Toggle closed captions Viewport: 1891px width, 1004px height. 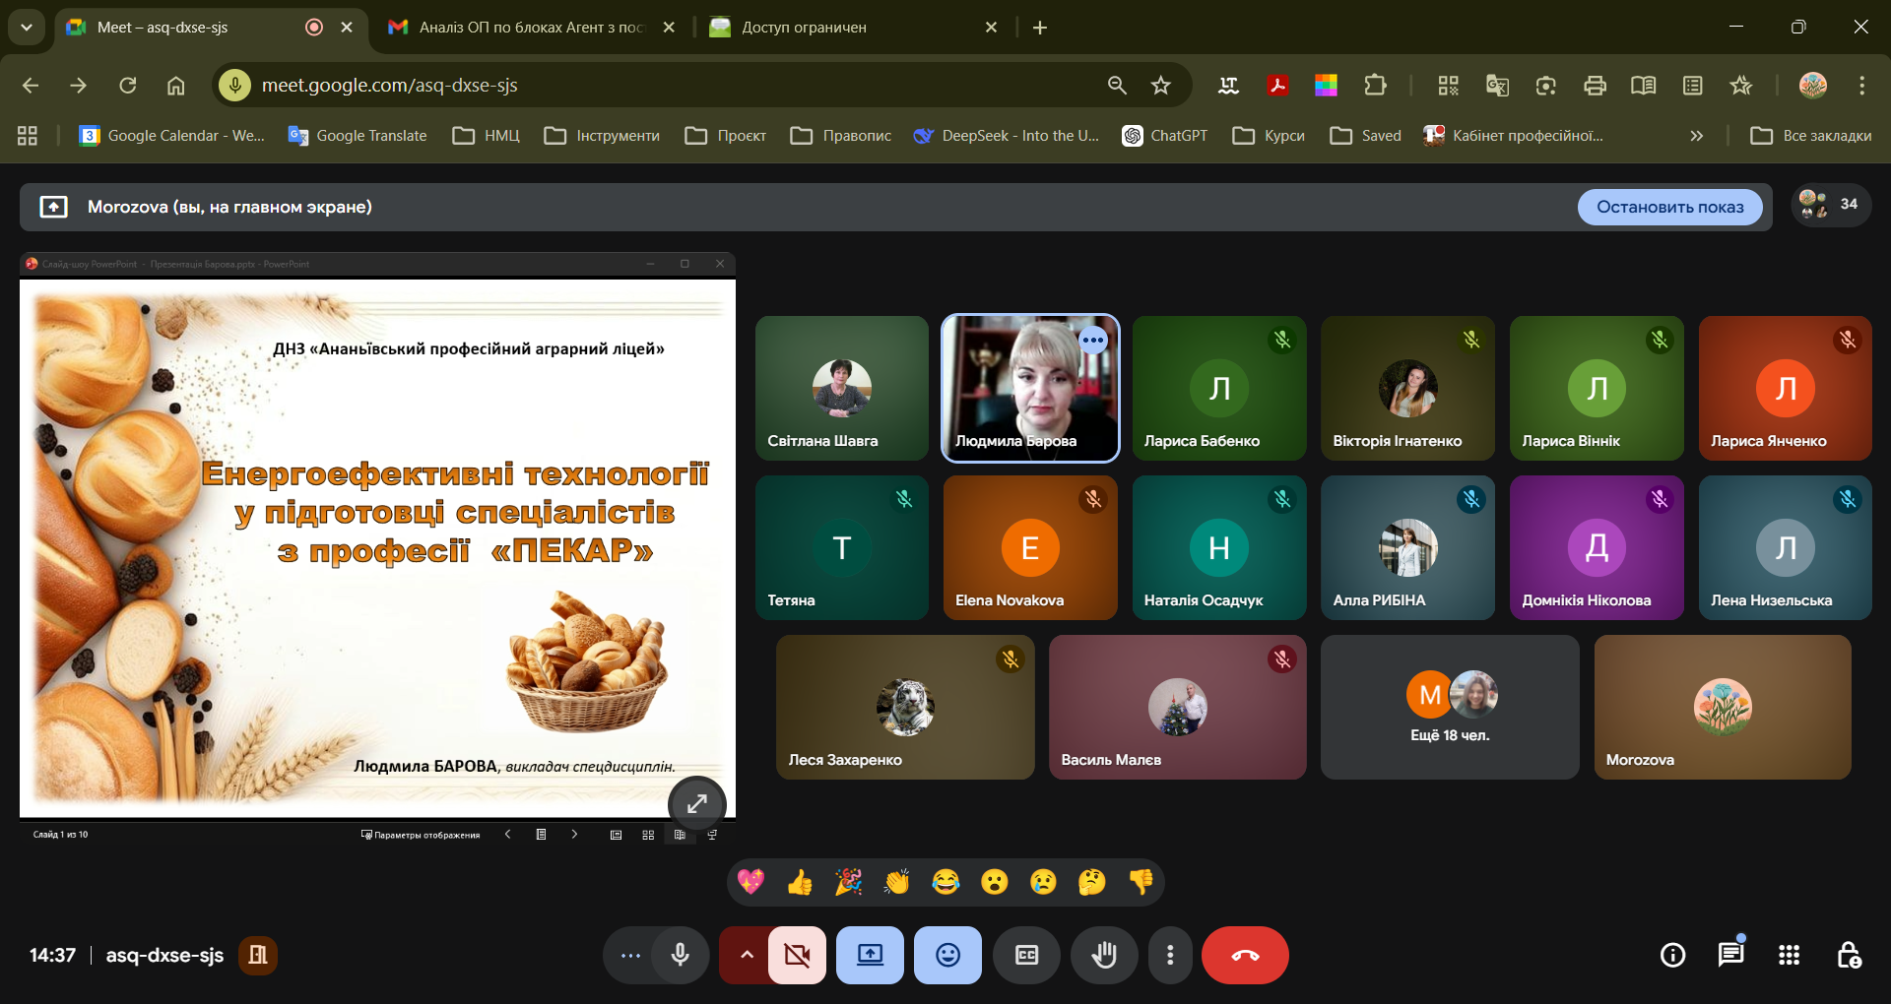(1026, 955)
